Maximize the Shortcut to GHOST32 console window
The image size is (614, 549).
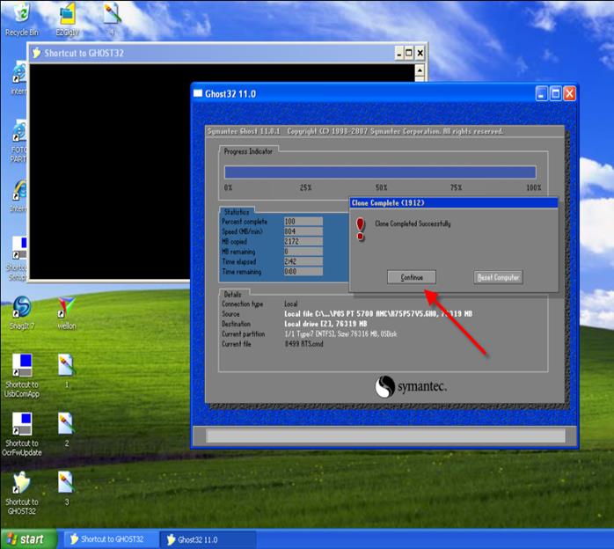pos(409,53)
